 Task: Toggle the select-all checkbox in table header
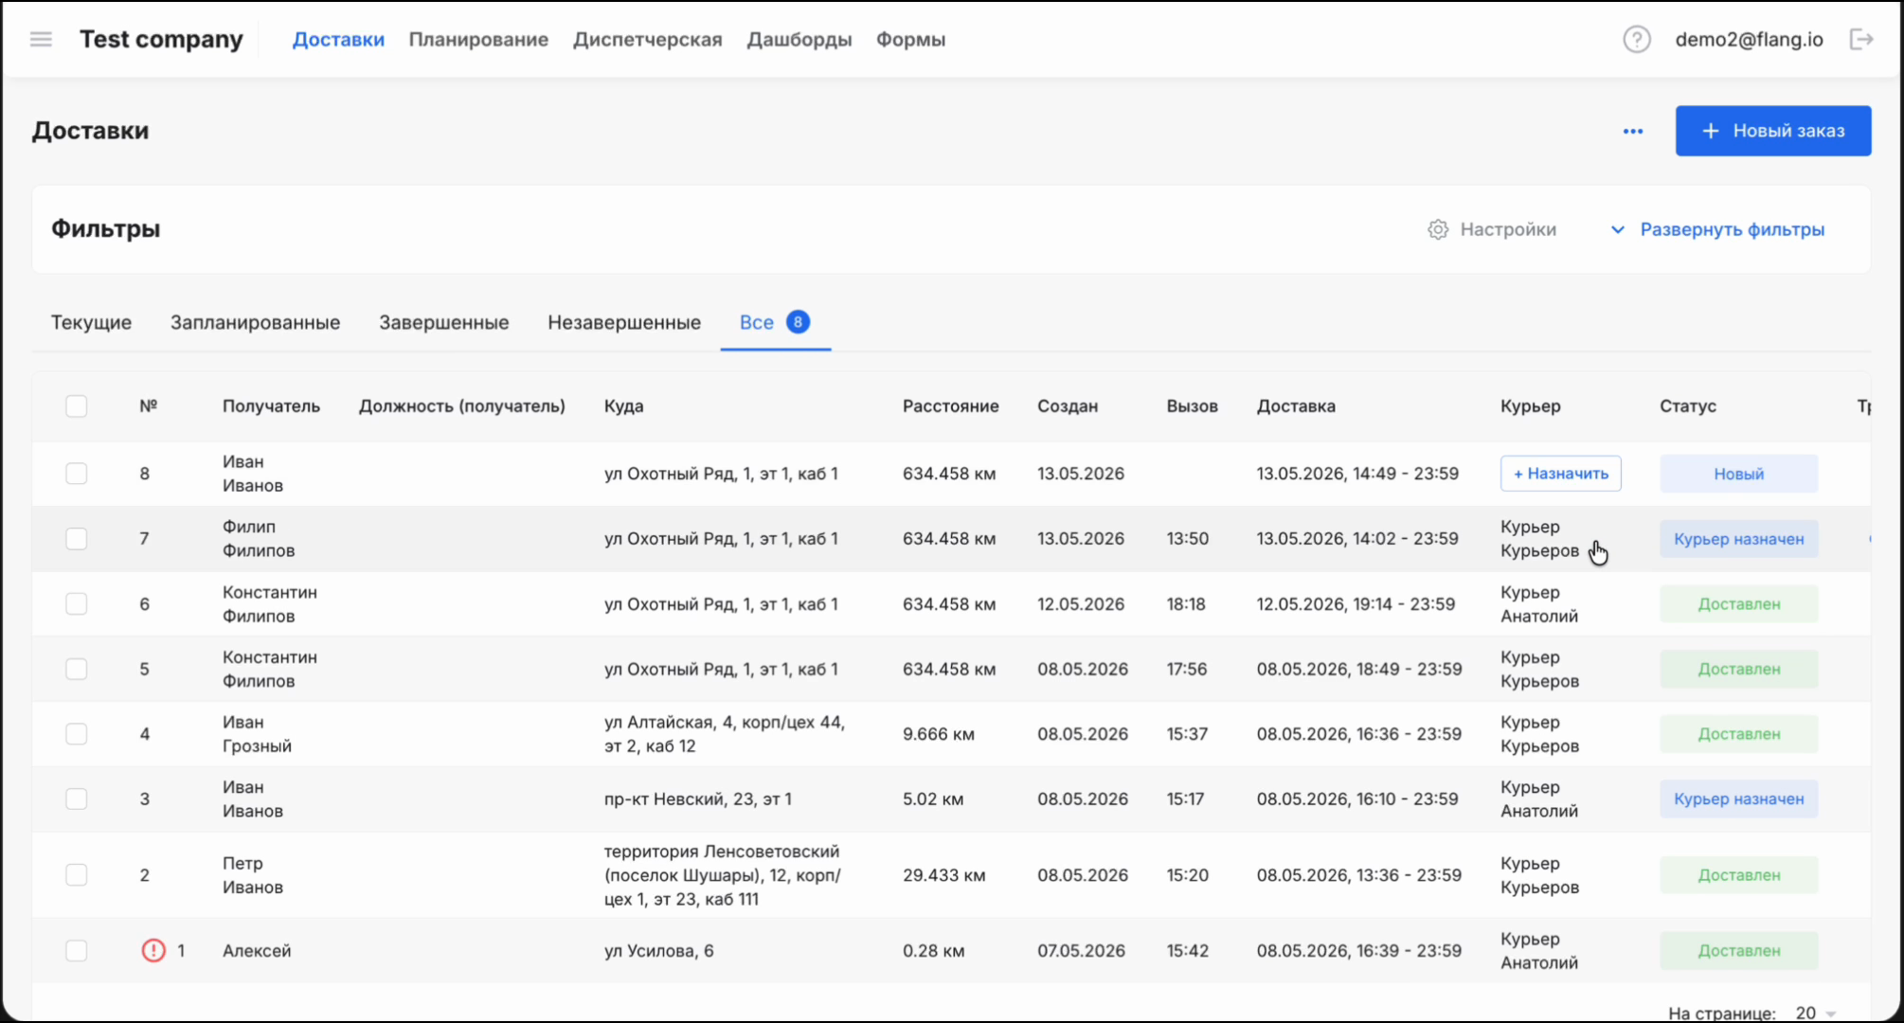(x=76, y=405)
